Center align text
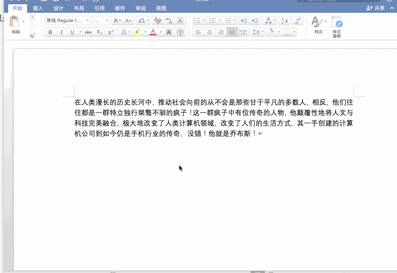The width and height of the screenshot is (397, 273). 210,32
